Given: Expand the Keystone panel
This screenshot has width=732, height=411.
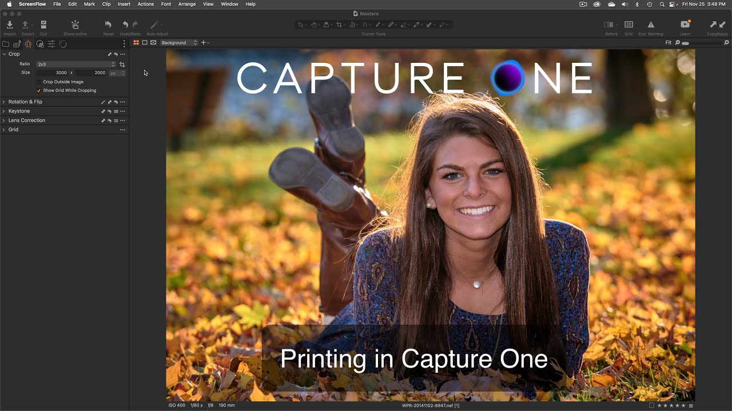Looking at the screenshot, I should pyautogui.click(x=4, y=111).
